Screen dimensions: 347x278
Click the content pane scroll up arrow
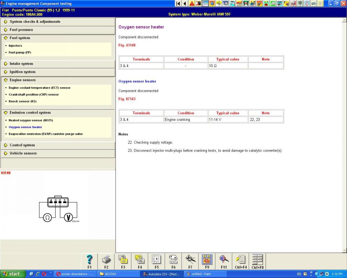[x=344, y=20]
